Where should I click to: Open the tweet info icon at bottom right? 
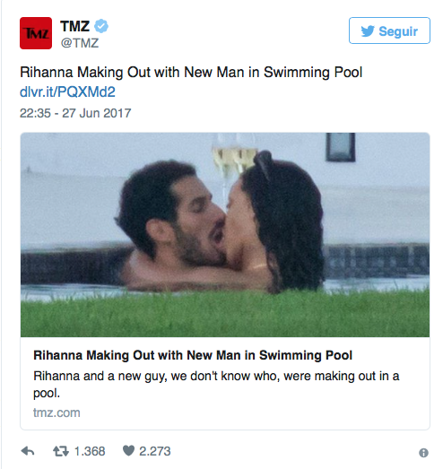point(423,453)
